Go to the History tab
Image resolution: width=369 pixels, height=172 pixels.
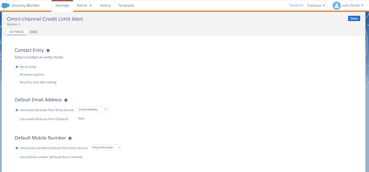105,6
